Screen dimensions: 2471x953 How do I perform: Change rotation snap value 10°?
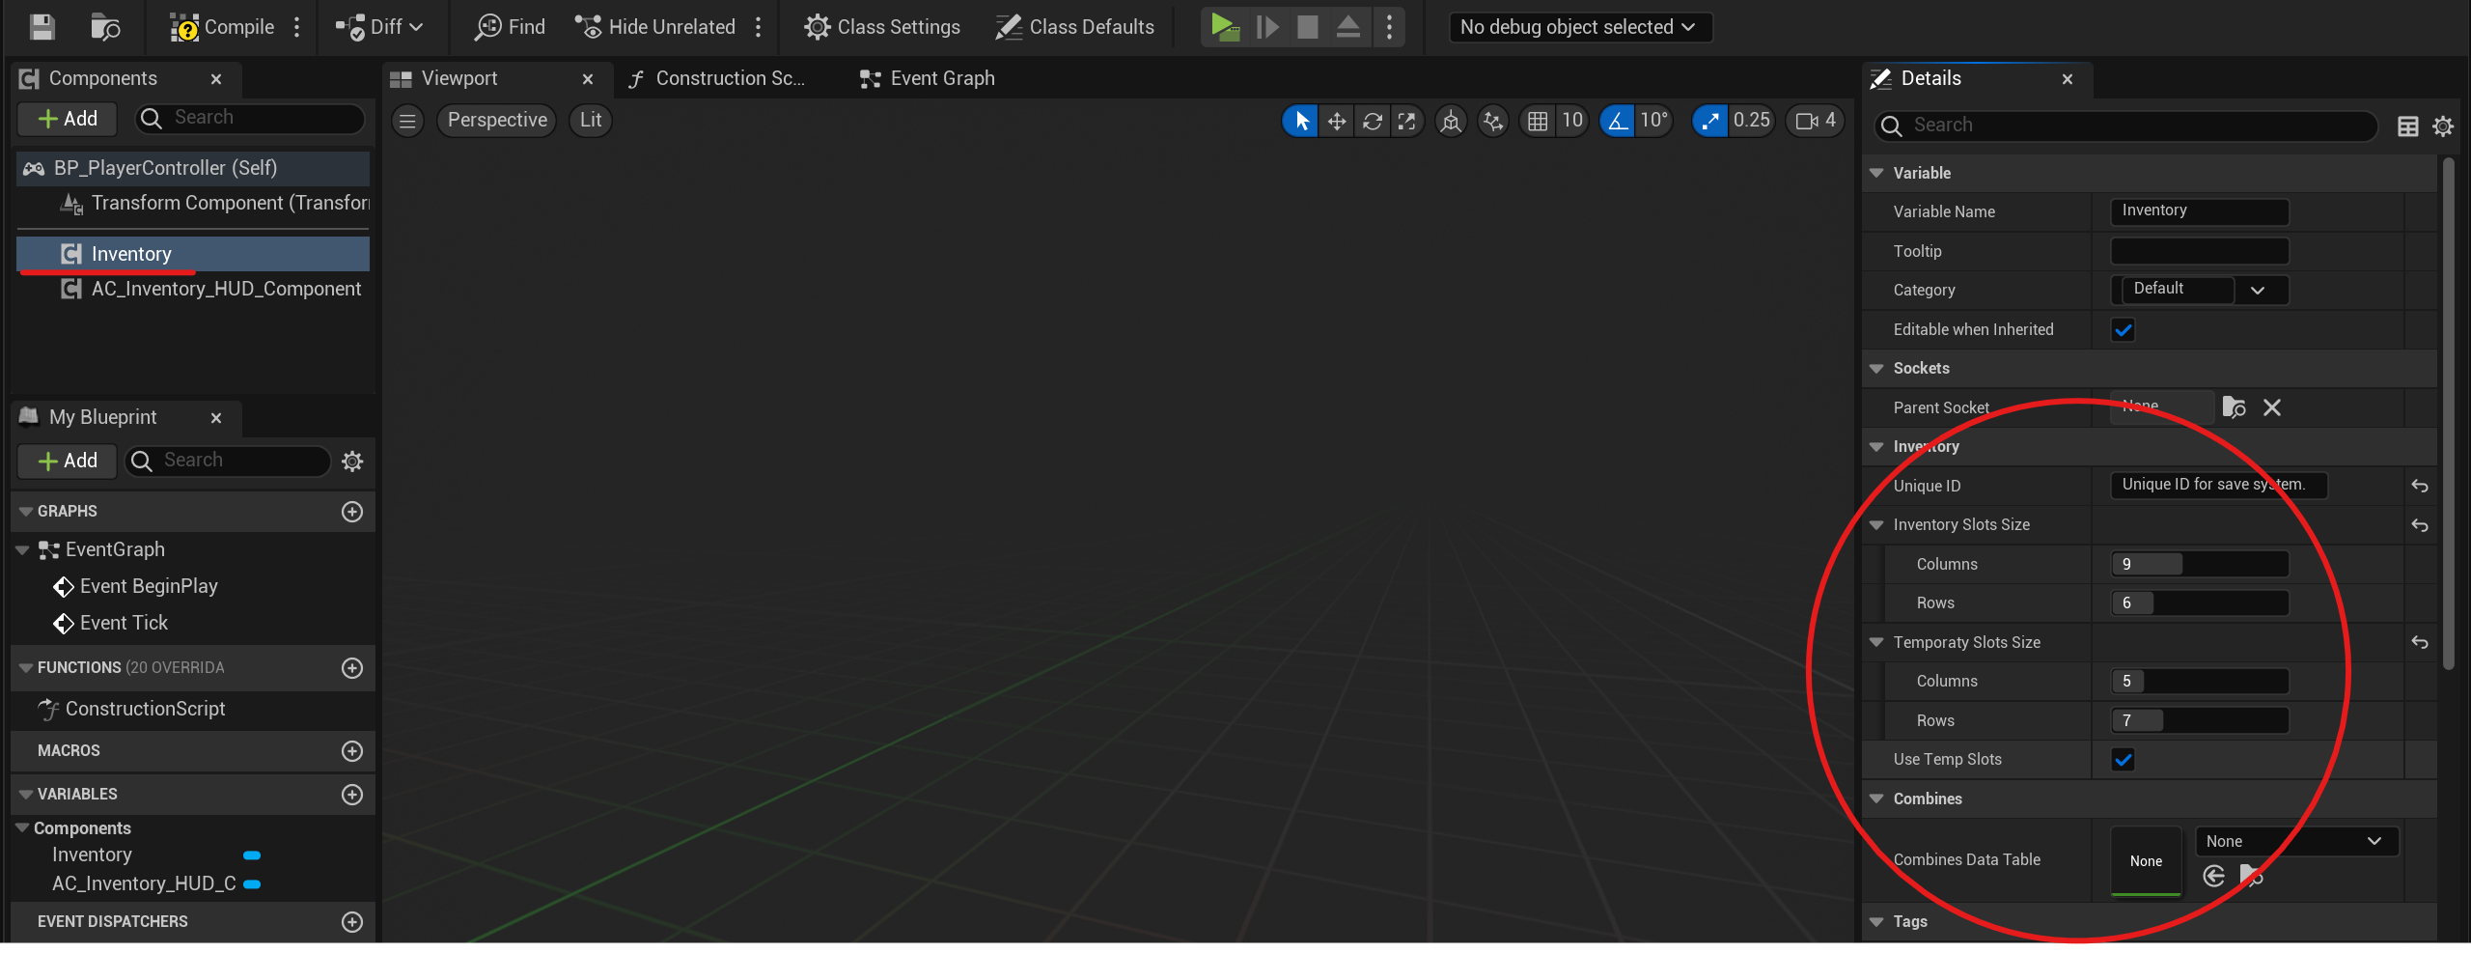[1654, 121]
